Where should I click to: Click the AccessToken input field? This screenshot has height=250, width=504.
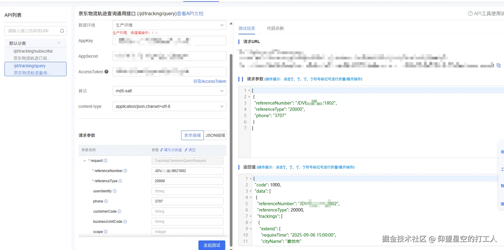pyautogui.click(x=169, y=72)
